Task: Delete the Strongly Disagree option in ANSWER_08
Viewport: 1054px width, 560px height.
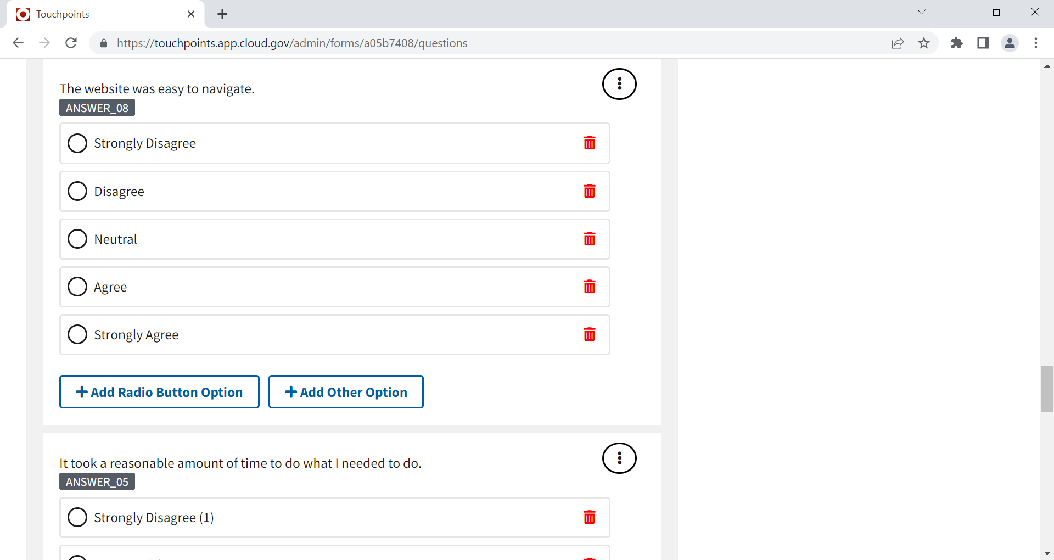Action: (589, 143)
